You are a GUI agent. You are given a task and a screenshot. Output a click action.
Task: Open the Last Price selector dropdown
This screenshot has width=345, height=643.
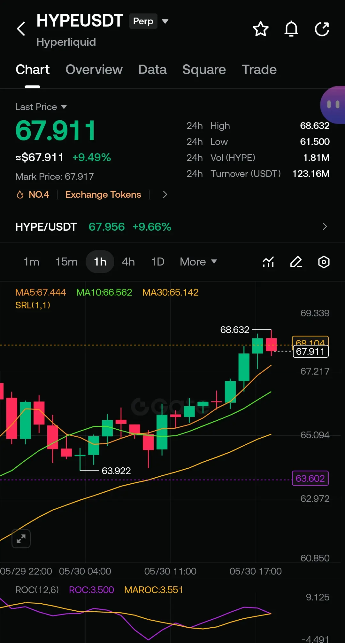click(x=41, y=107)
